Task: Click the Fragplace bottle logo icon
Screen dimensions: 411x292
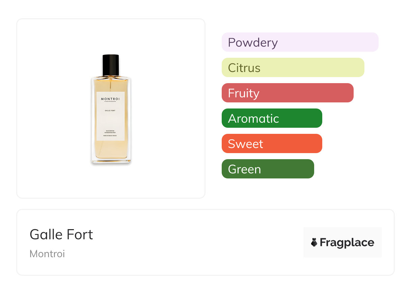Action: pyautogui.click(x=314, y=242)
